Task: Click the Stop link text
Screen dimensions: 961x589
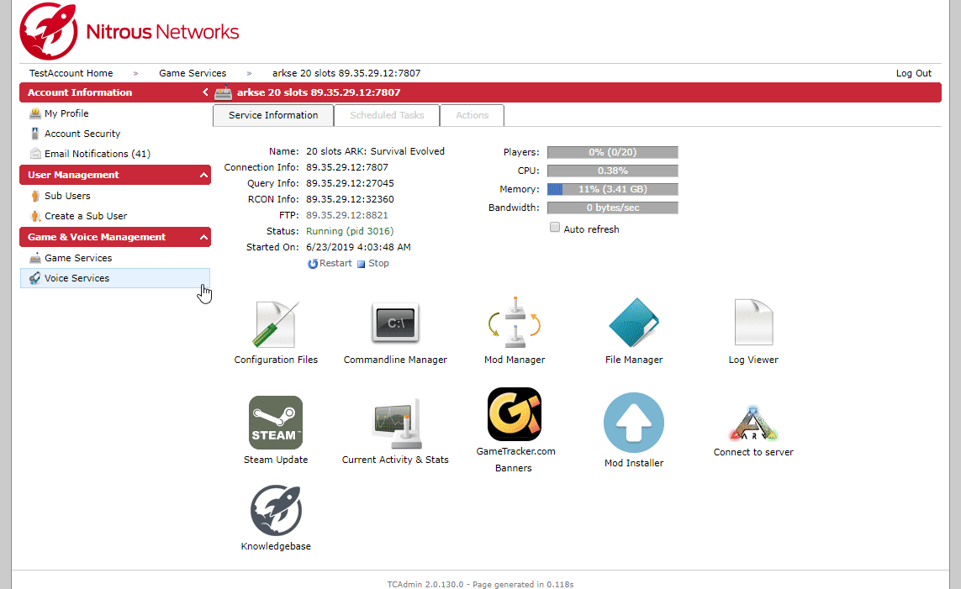Action: (x=378, y=263)
